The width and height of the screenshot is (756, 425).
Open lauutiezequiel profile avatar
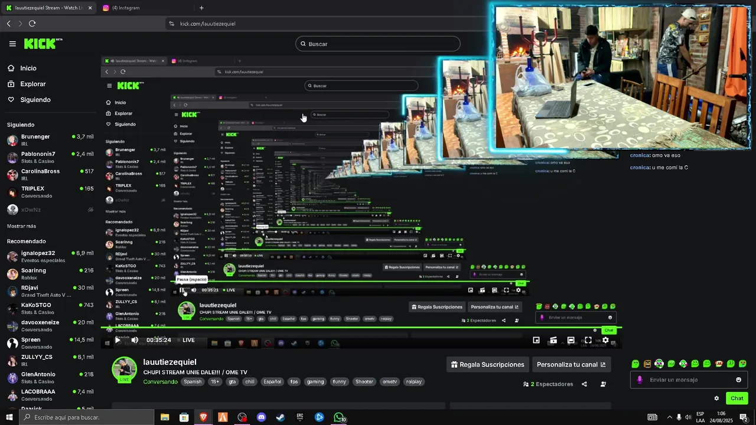[x=125, y=369]
